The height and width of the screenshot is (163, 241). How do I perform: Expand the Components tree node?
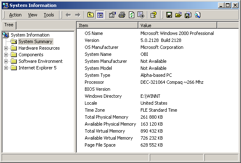(x=6, y=55)
